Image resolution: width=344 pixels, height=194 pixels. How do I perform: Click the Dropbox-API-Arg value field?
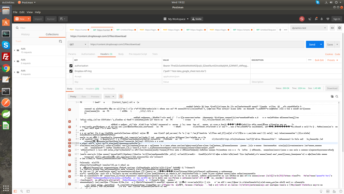coord(206,71)
